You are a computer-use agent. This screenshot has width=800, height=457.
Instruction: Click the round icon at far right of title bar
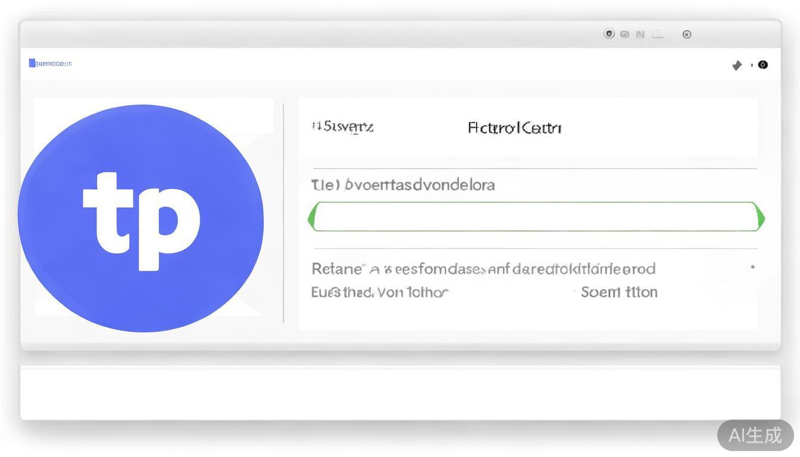[687, 35]
